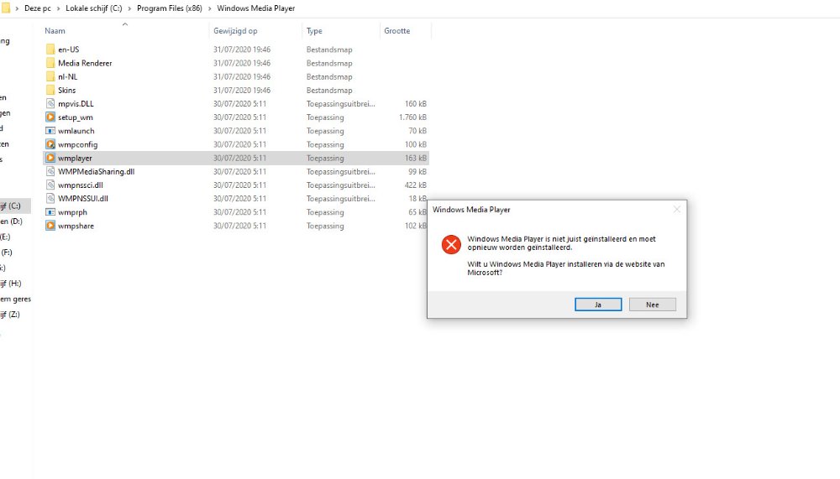840x479 pixels.
Task: Click the wmprph application icon
Action: 50,212
